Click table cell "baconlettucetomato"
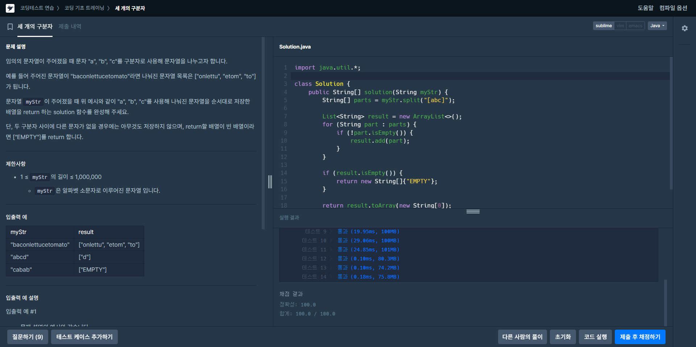This screenshot has width=696, height=347. [40, 244]
